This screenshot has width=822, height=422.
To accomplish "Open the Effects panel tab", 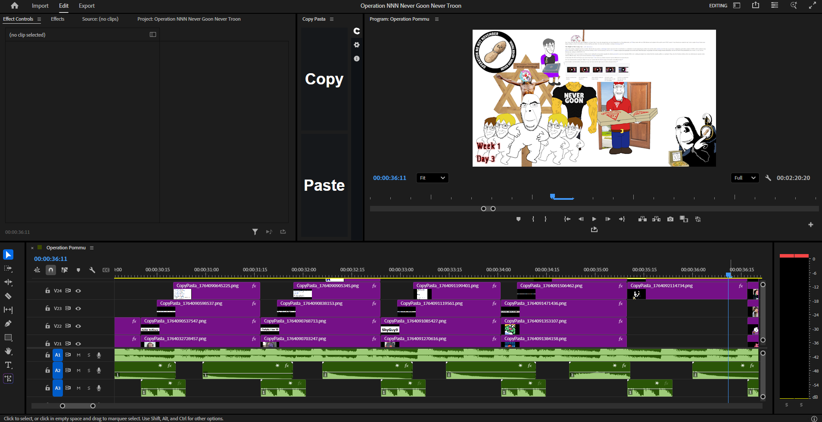I will click(x=57, y=19).
